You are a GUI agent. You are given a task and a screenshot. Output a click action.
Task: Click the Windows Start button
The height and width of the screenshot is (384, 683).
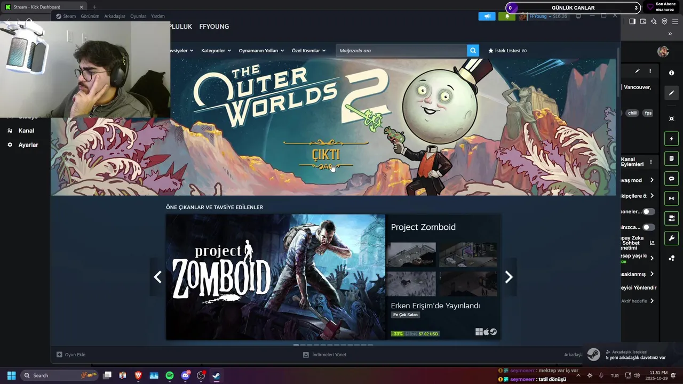pyautogui.click(x=11, y=375)
